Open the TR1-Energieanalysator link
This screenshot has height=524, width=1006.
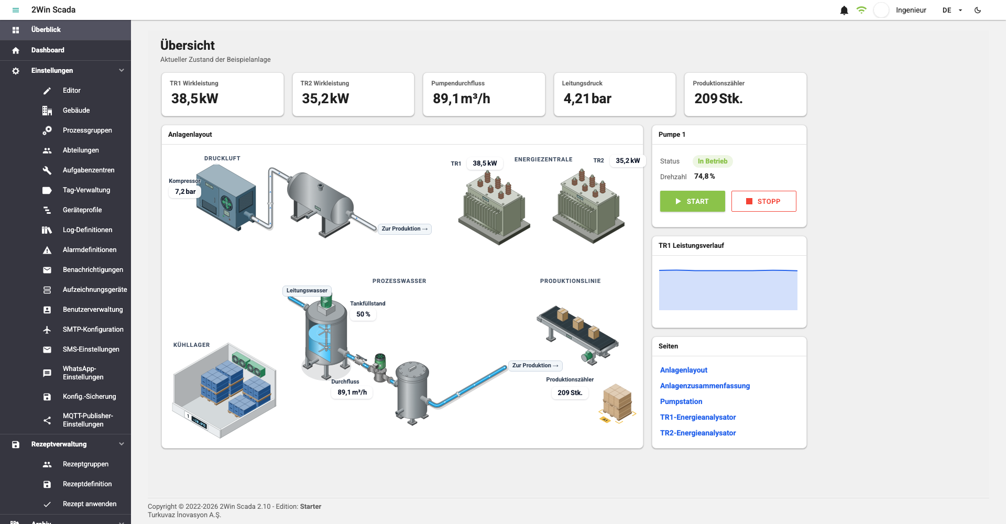pyautogui.click(x=698, y=417)
